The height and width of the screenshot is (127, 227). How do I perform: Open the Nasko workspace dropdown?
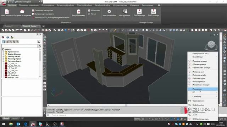click(x=28, y=2)
